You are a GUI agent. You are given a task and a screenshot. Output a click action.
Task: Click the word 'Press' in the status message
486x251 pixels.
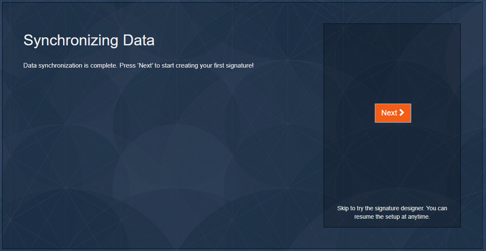(127, 65)
